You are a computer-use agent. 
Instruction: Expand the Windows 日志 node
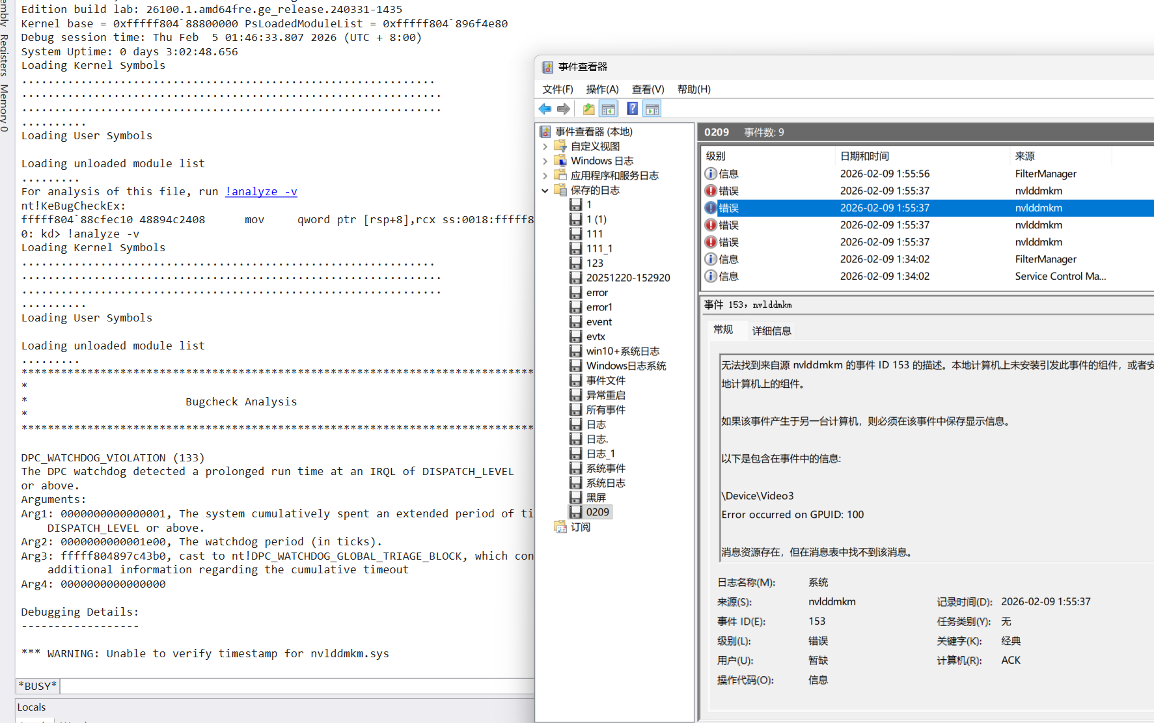[545, 161]
